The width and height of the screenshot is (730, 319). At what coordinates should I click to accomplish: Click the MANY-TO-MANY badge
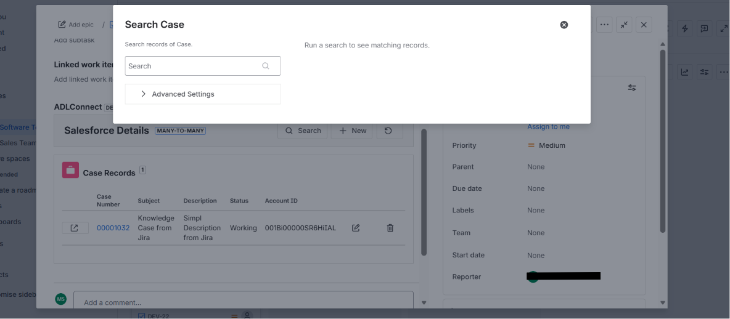[181, 131]
